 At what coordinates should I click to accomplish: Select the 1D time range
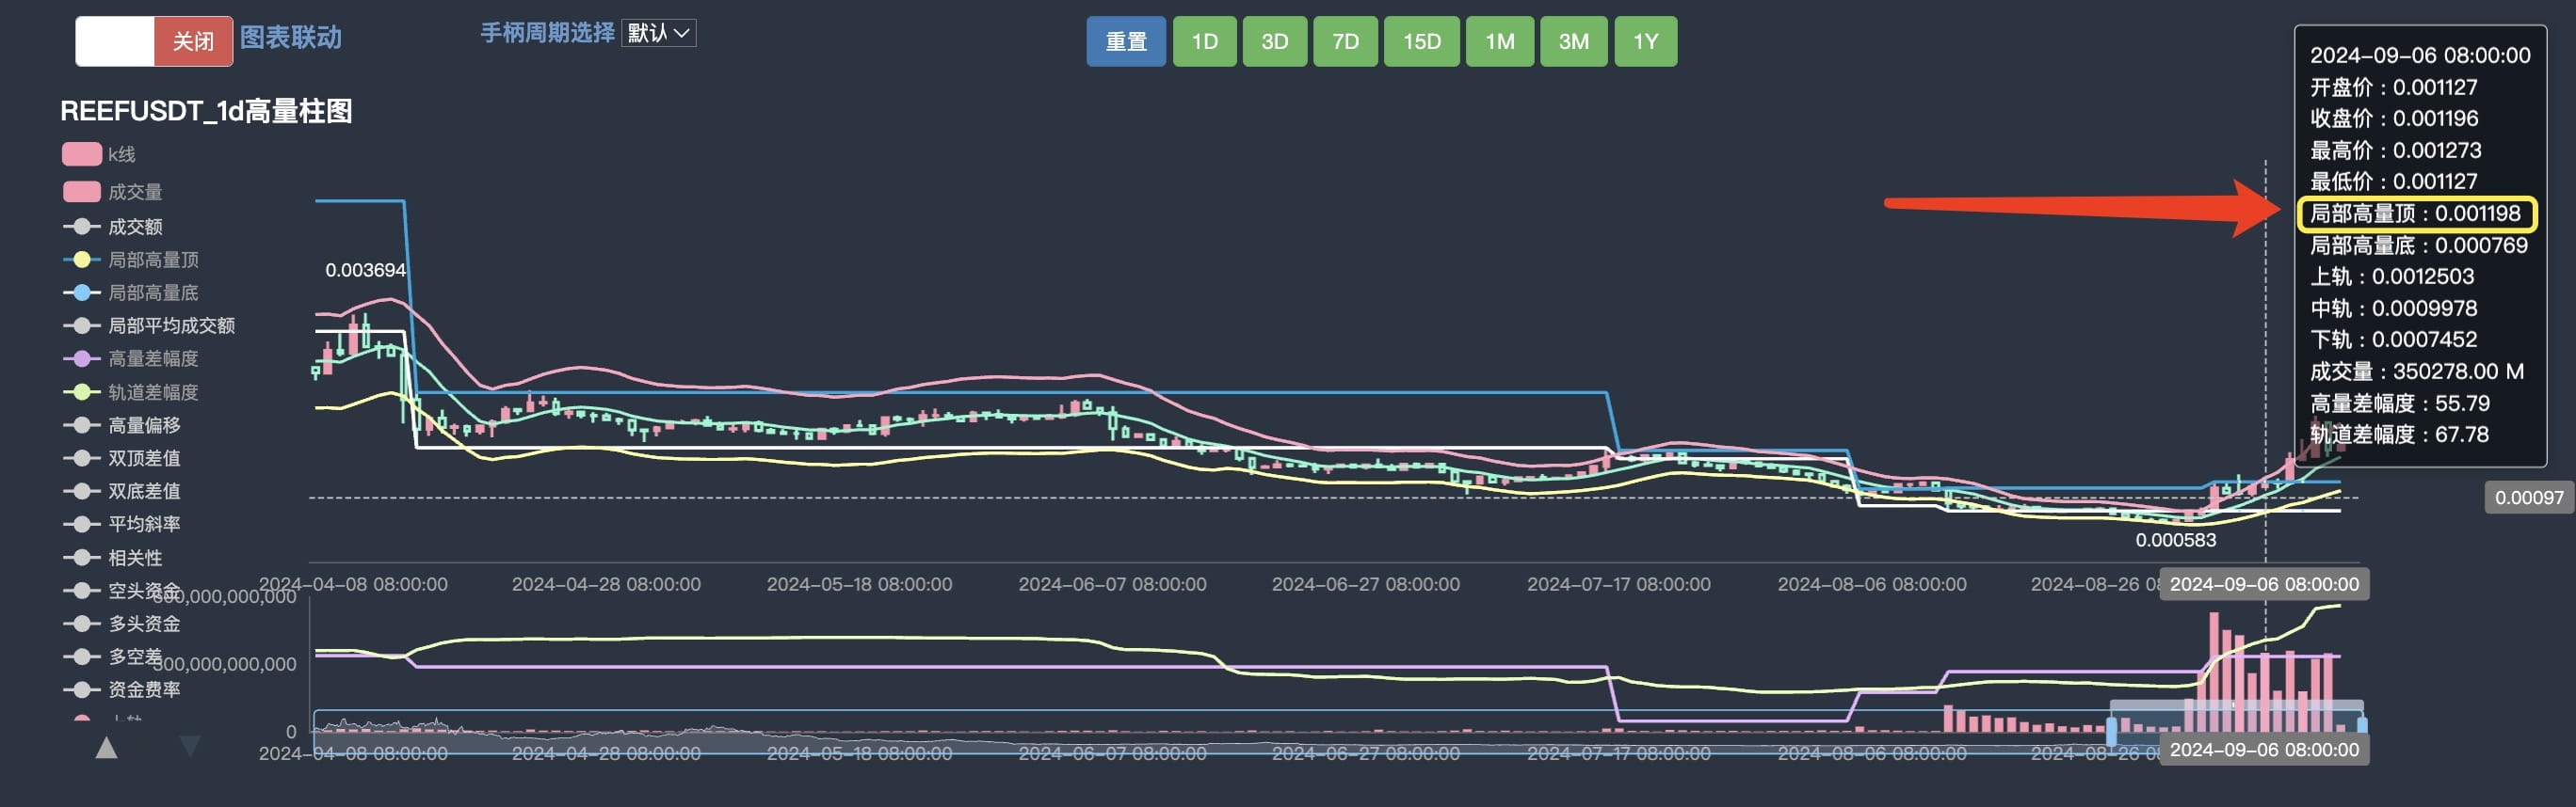tap(1204, 41)
